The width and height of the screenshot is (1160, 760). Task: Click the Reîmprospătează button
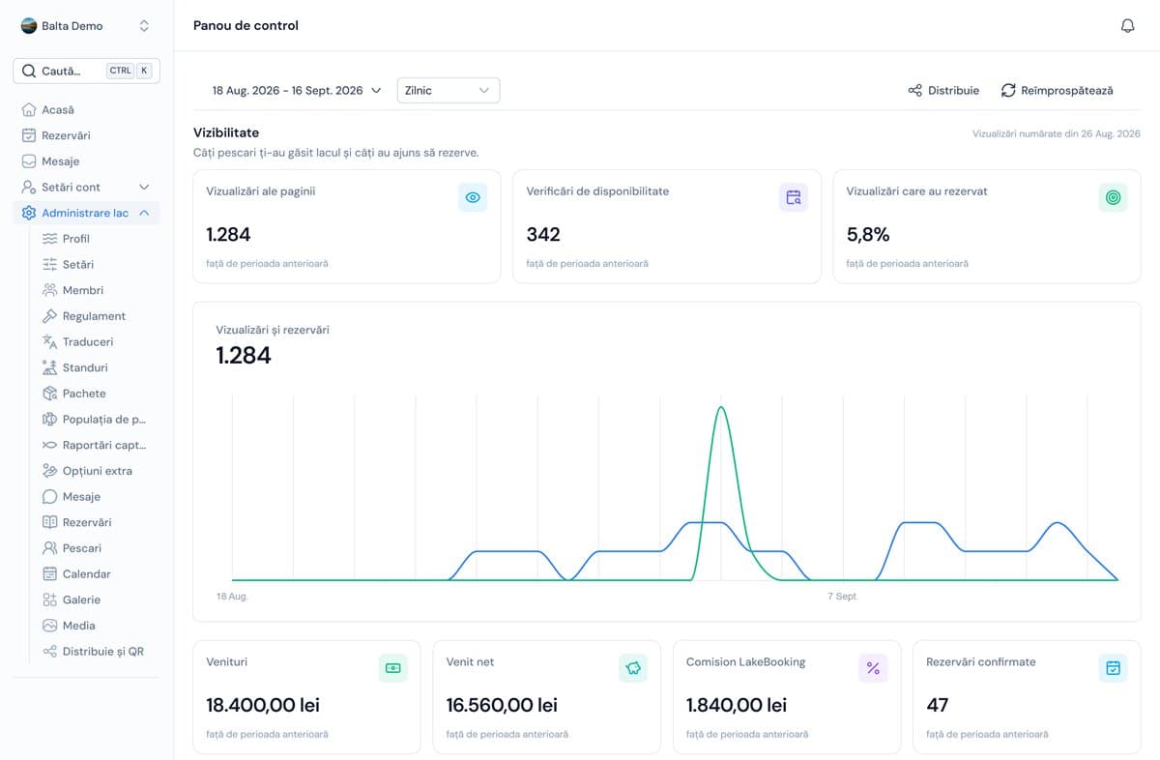click(1057, 90)
